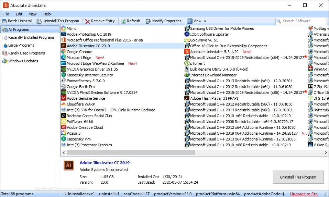Click the Cloudflare WARP program icon

click(64, 104)
